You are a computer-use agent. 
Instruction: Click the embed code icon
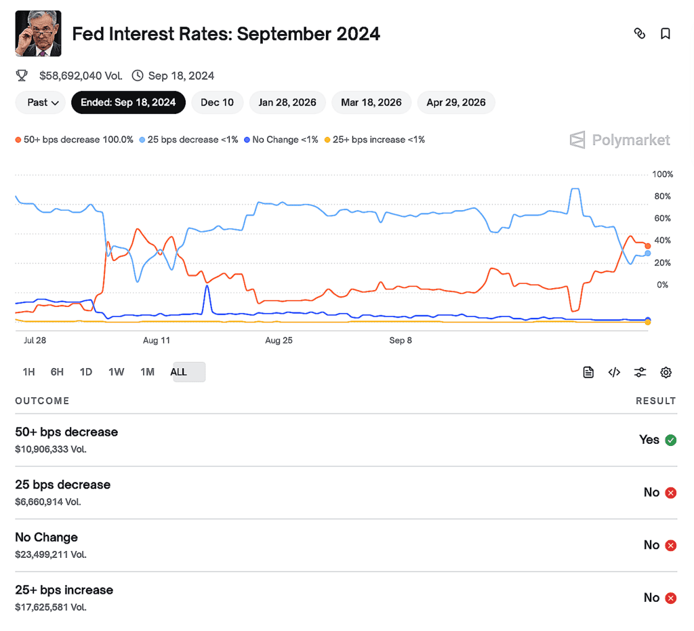[x=614, y=371]
